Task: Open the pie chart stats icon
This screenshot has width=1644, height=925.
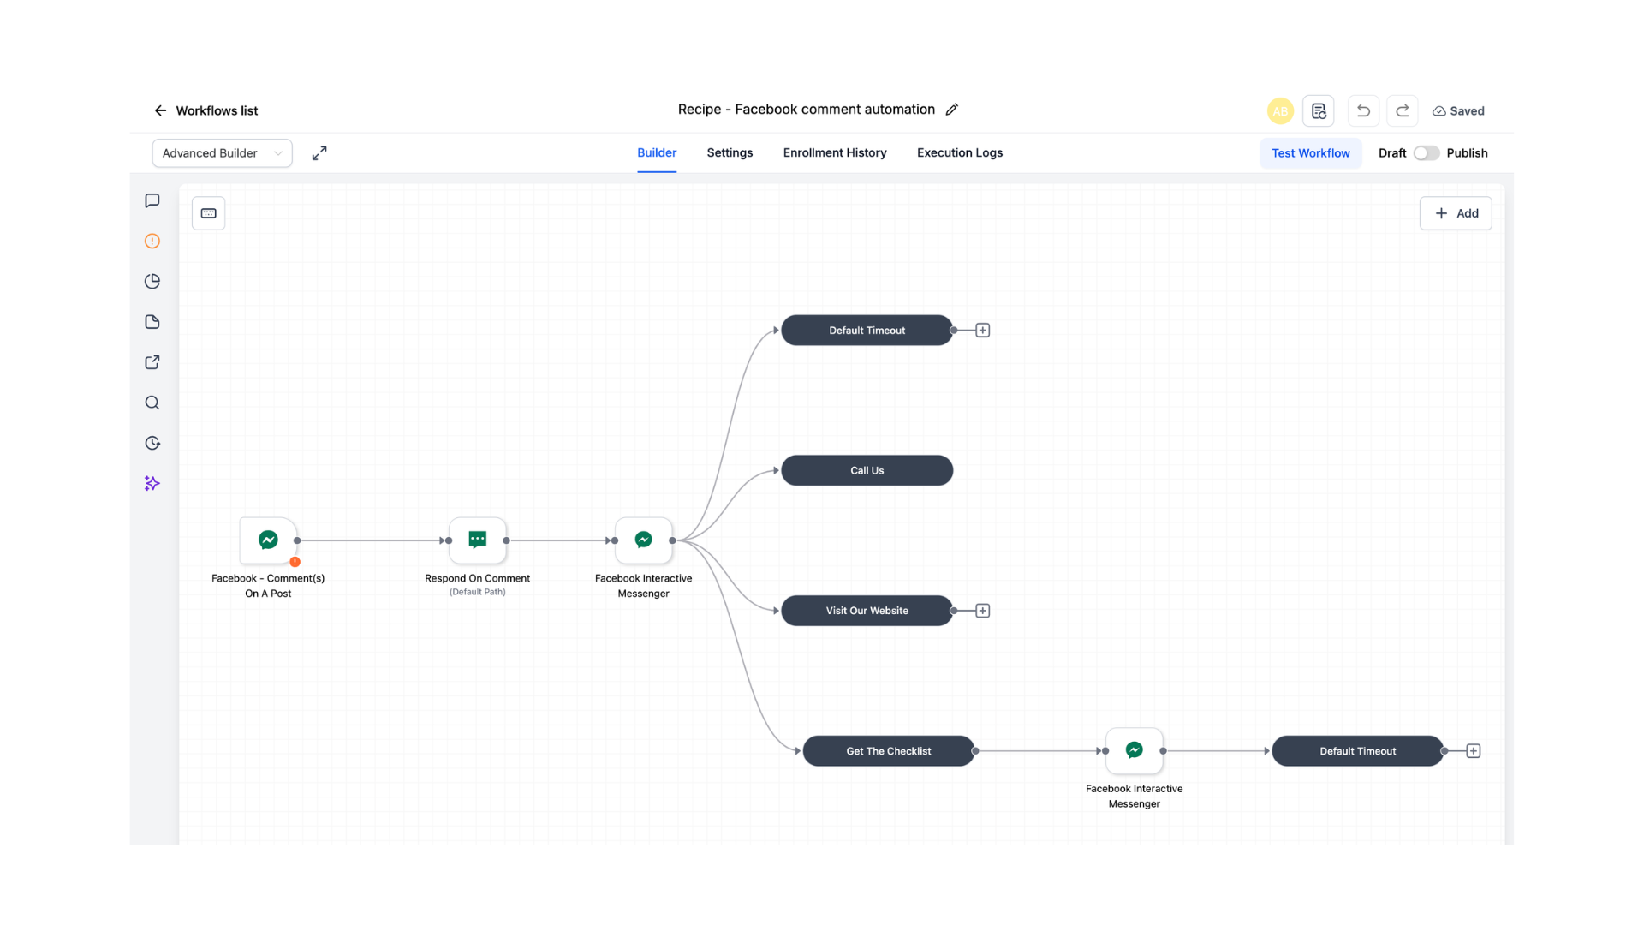Action: click(x=152, y=282)
